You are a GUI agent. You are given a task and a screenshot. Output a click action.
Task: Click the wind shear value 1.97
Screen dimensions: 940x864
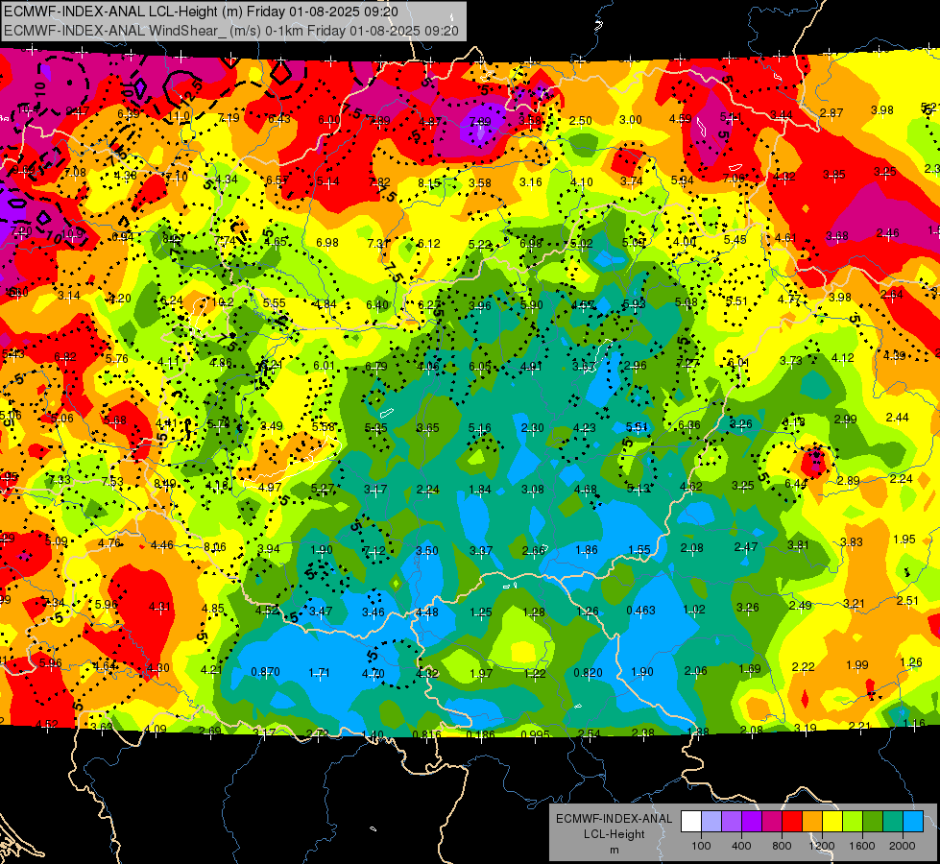tap(481, 673)
